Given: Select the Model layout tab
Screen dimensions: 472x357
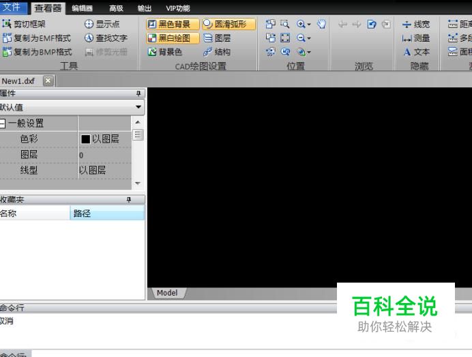Looking at the screenshot, I should 168,293.
